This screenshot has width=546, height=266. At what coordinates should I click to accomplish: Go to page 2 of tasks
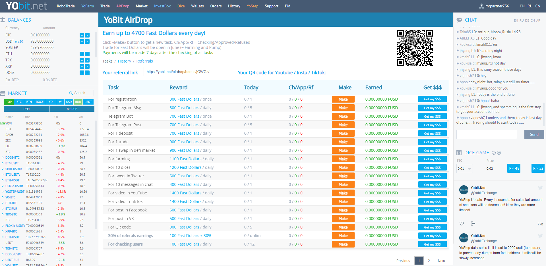tap(429, 261)
